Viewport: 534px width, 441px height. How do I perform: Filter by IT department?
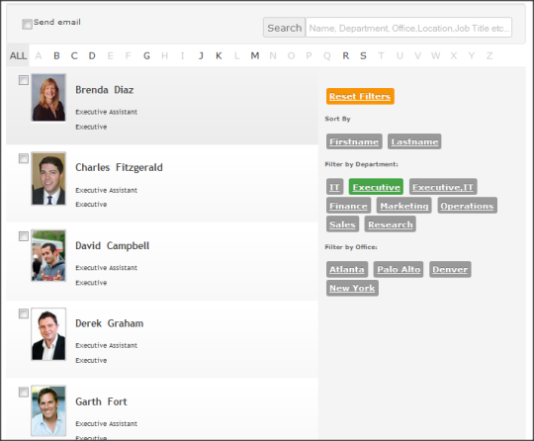click(334, 187)
